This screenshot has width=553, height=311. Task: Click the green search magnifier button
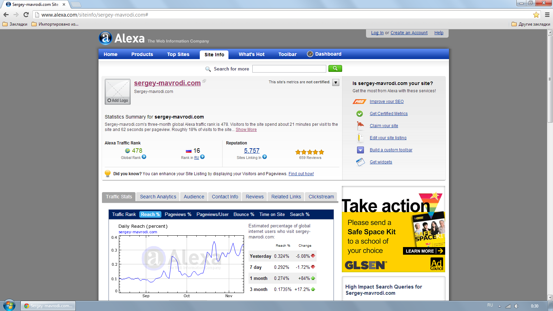point(335,68)
